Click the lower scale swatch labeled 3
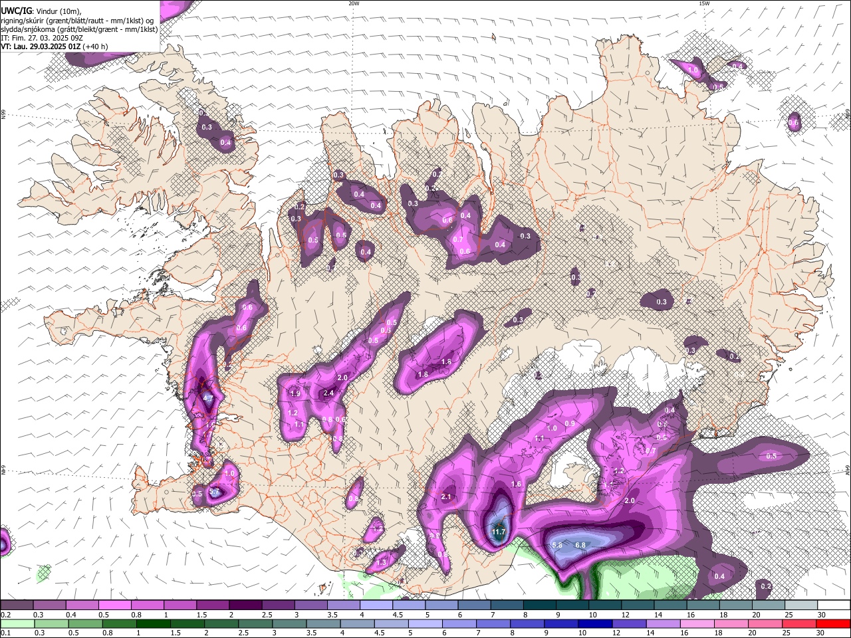Viewport: 851px width, 638px height. 289,623
